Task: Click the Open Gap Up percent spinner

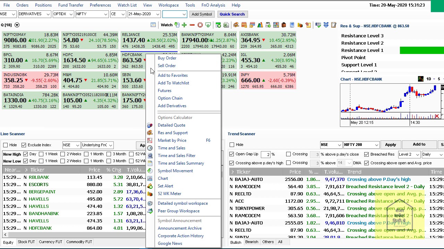Action: (x=266, y=154)
